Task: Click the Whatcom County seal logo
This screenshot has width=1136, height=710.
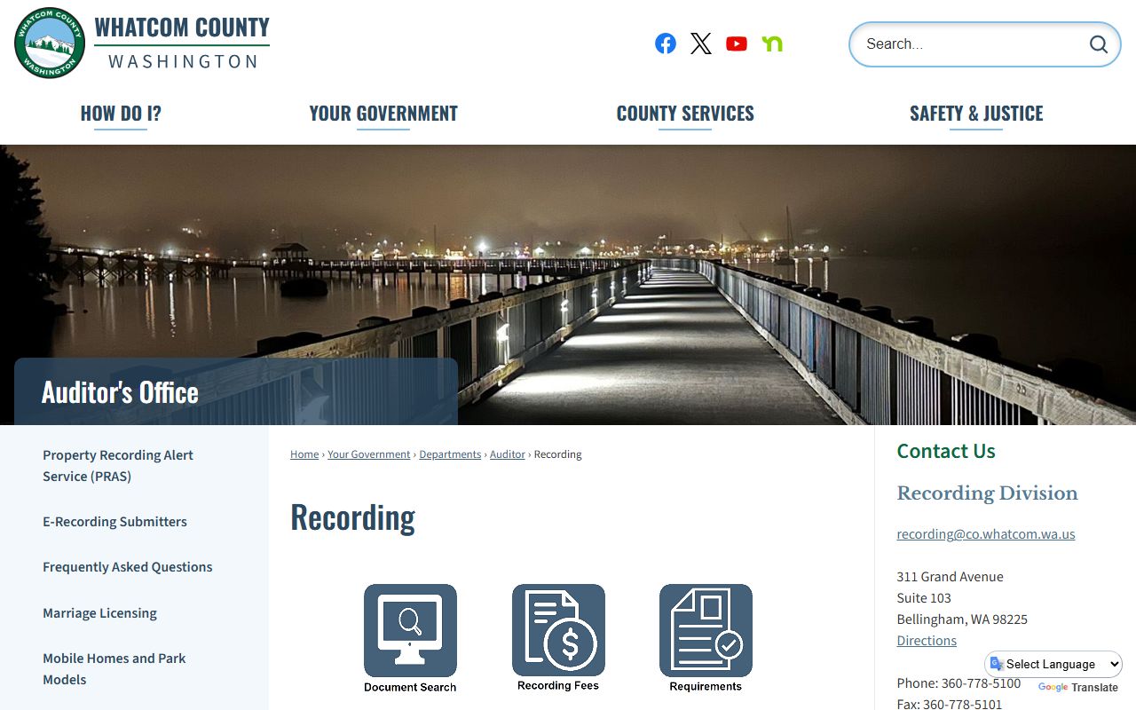Action: [x=50, y=43]
